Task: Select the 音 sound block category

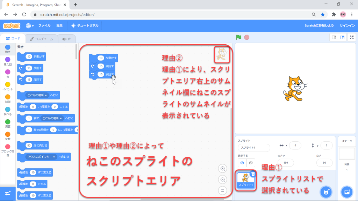Action: click(8, 74)
